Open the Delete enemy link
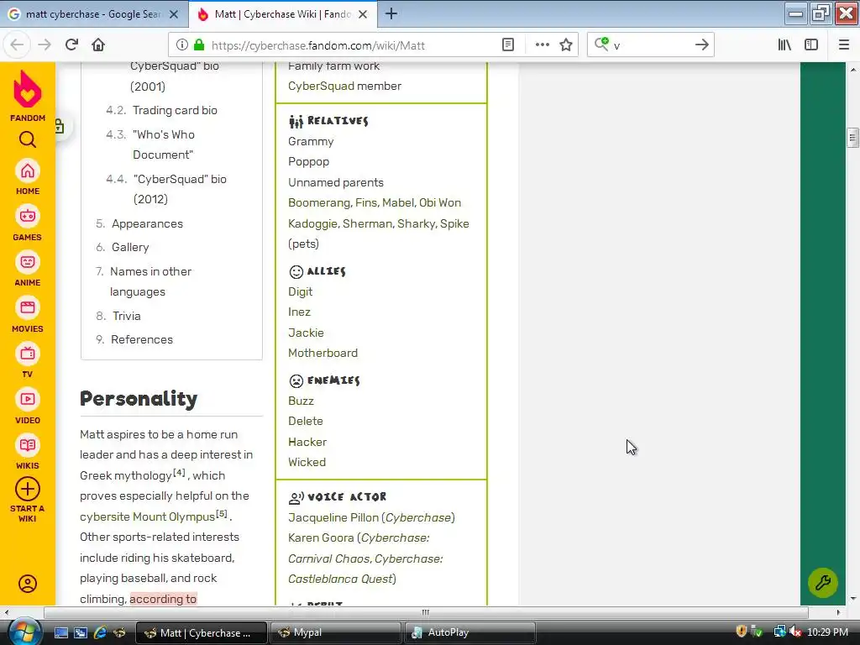Viewport: 860px width, 645px height. pyautogui.click(x=306, y=422)
